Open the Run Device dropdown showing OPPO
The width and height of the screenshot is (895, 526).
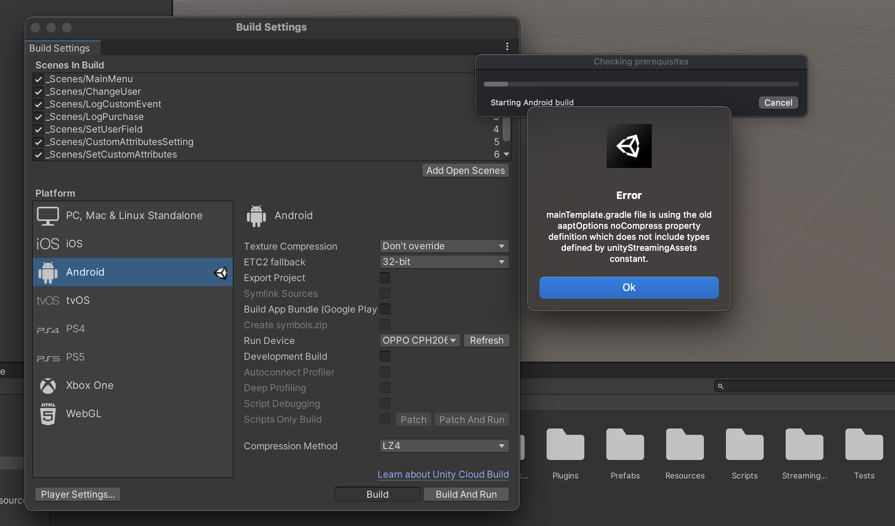click(419, 340)
